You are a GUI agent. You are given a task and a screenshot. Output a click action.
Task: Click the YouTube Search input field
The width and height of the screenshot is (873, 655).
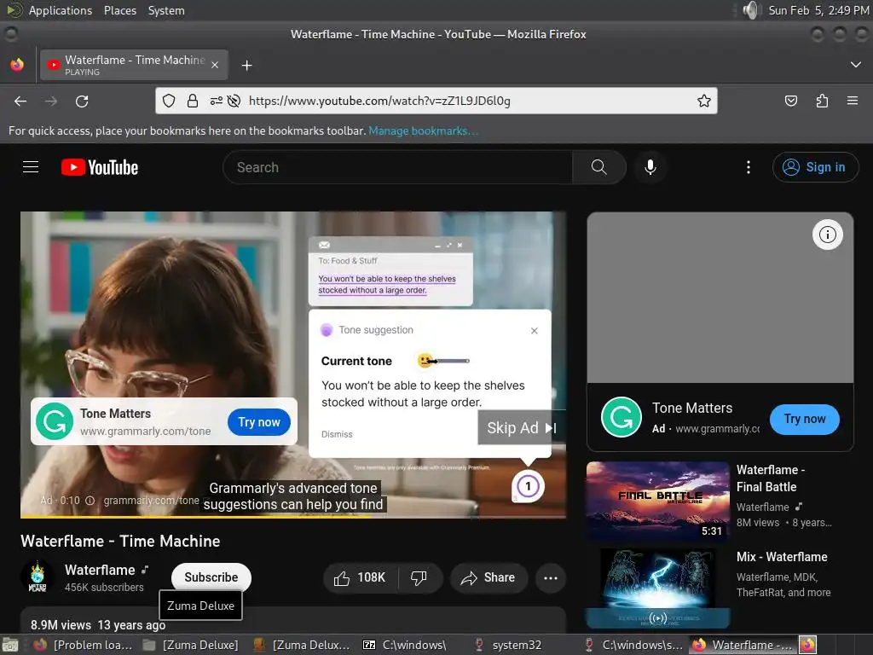tap(397, 167)
